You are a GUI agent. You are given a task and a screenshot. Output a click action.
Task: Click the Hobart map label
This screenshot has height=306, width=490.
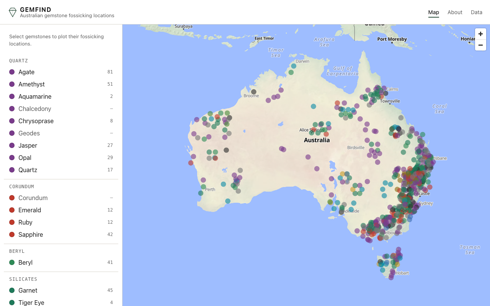coord(402,273)
